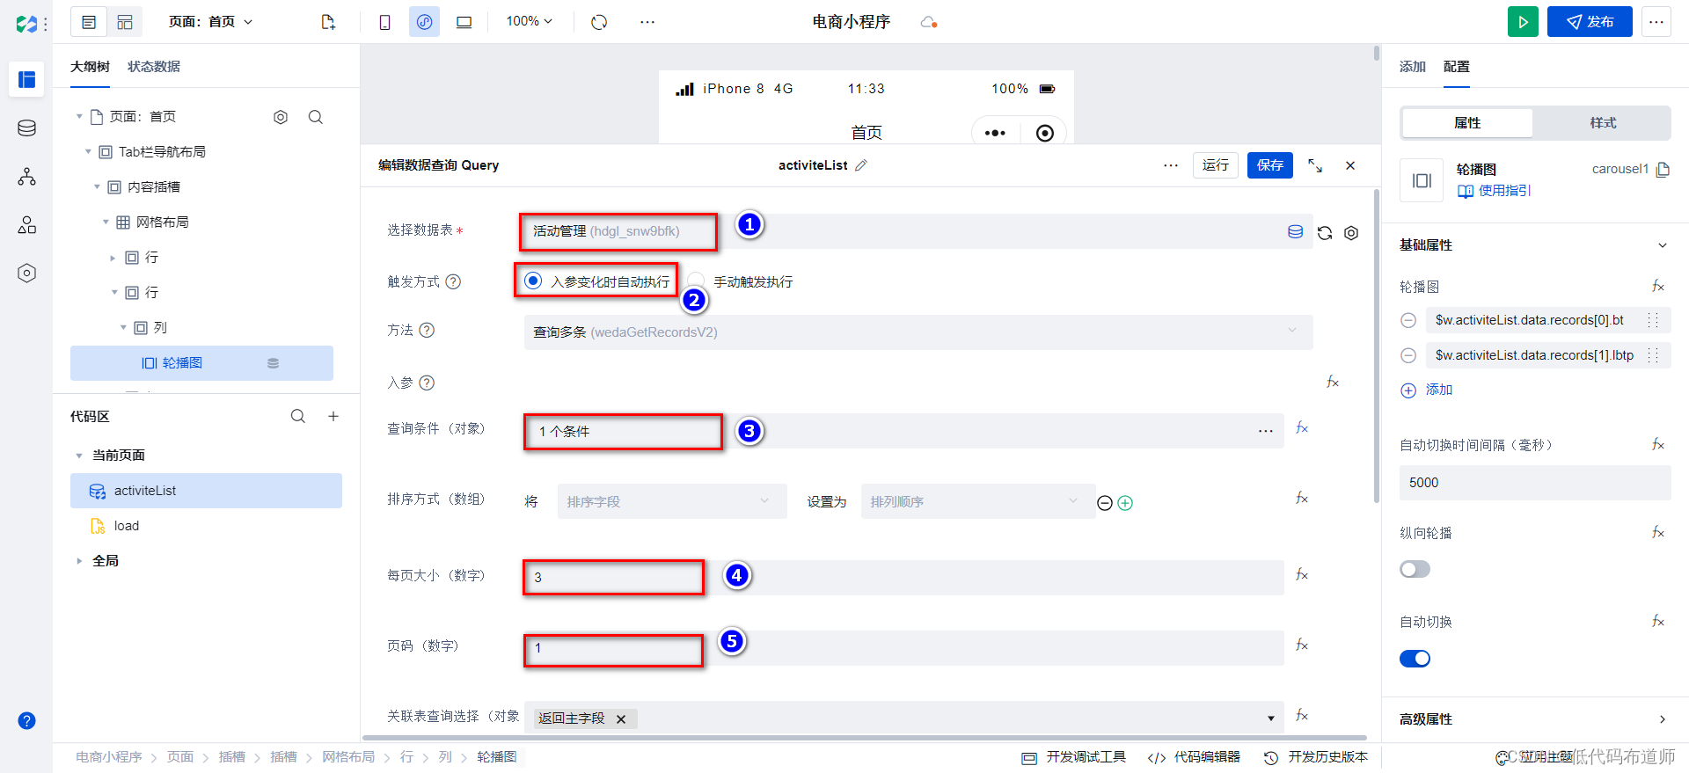Viewport: 1689px width, 773px height.
Task: Click the 每页大小 number input field
Action: click(x=903, y=578)
